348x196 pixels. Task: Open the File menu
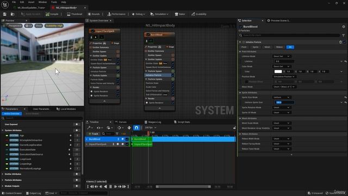(14, 2)
